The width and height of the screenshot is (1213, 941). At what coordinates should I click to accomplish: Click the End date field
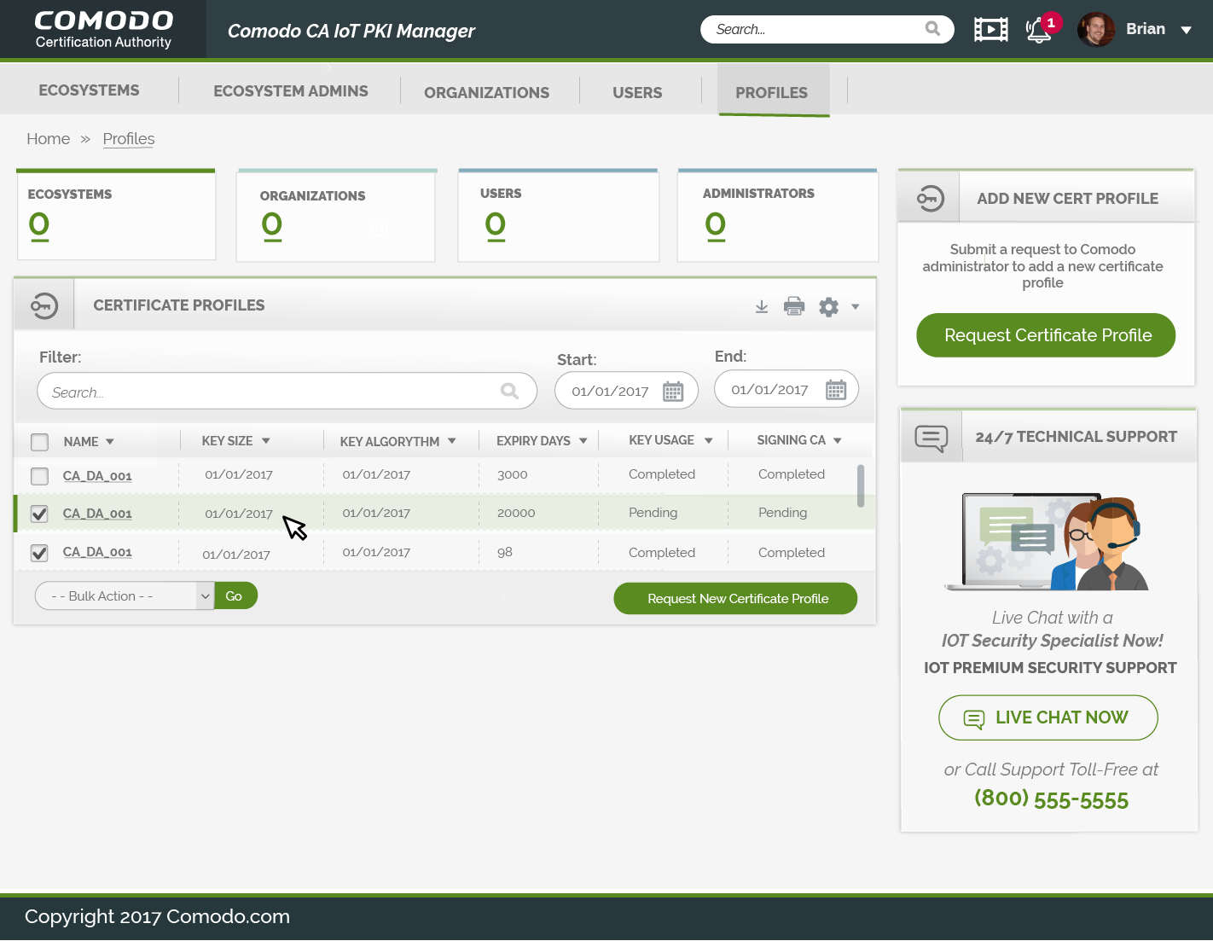(x=786, y=389)
